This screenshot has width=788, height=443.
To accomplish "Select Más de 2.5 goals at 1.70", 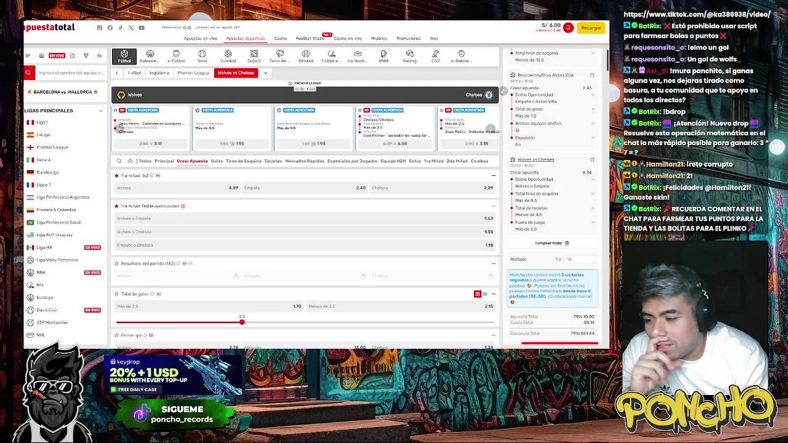I will pyautogui.click(x=209, y=306).
